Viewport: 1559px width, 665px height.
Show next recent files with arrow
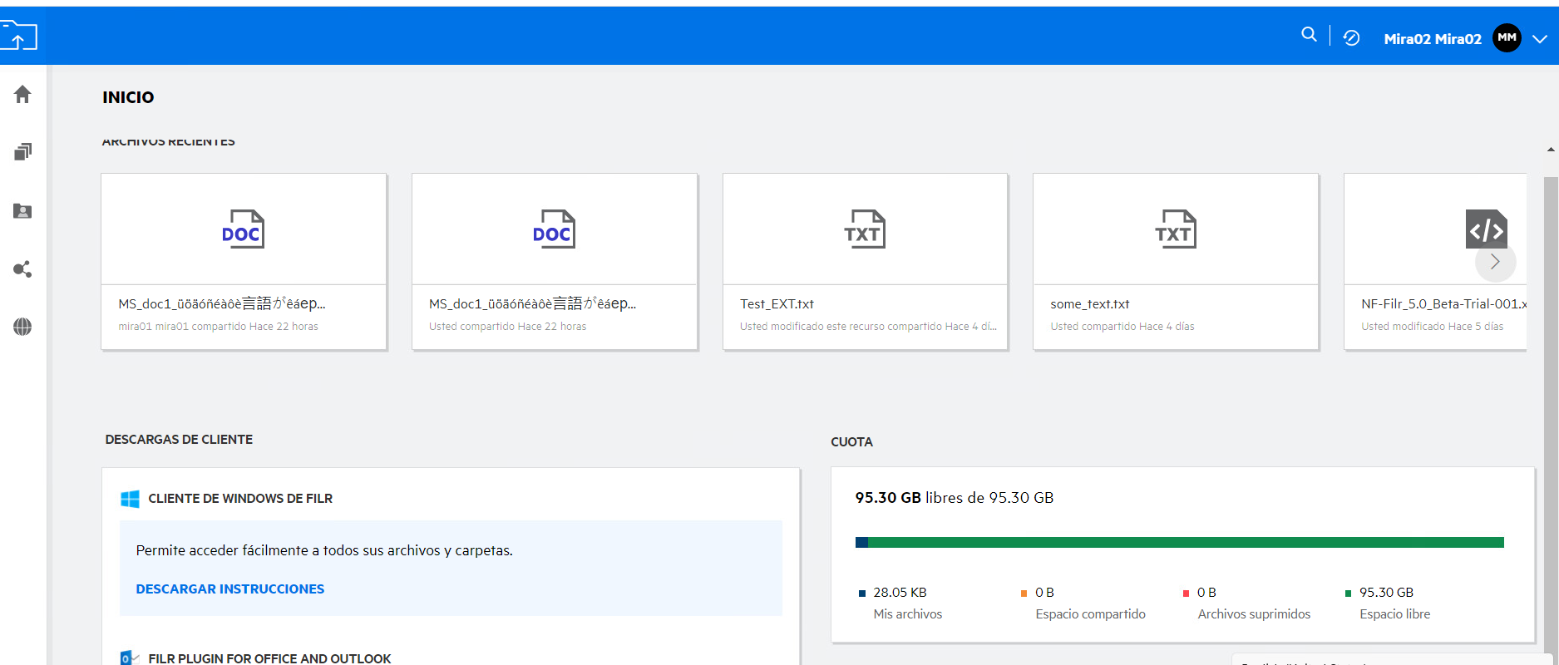pyautogui.click(x=1495, y=262)
